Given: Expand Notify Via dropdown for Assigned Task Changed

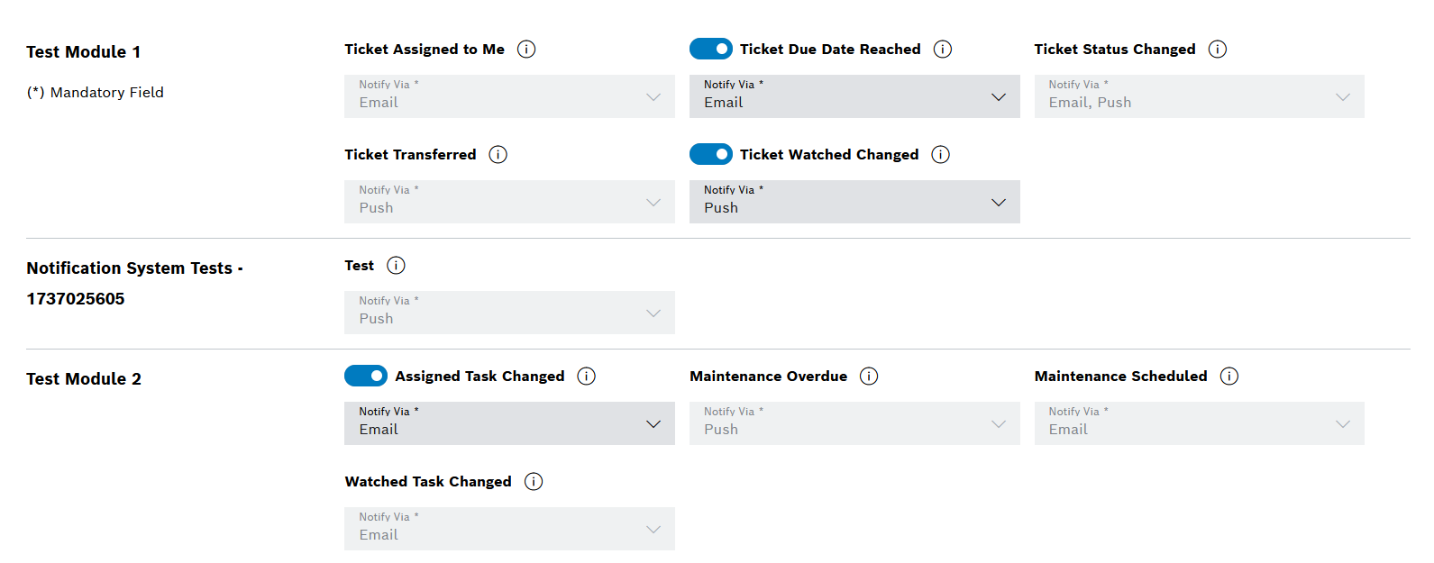Looking at the screenshot, I should tap(509, 423).
